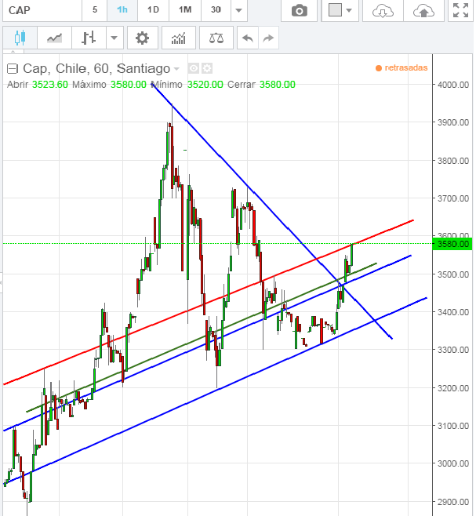The image size is (476, 516).
Task: Open compare symbols scales icon
Action: click(x=216, y=38)
